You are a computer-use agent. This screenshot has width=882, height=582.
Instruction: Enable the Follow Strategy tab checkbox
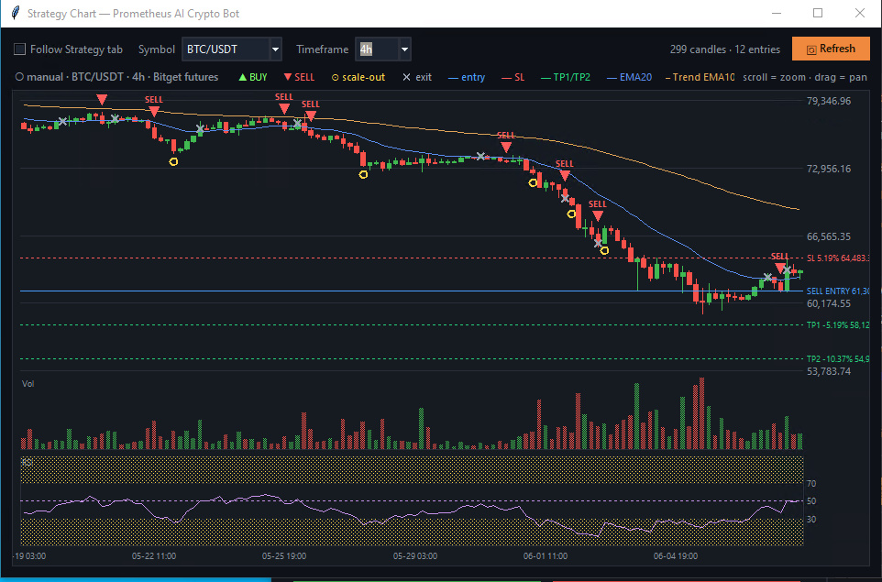point(19,49)
